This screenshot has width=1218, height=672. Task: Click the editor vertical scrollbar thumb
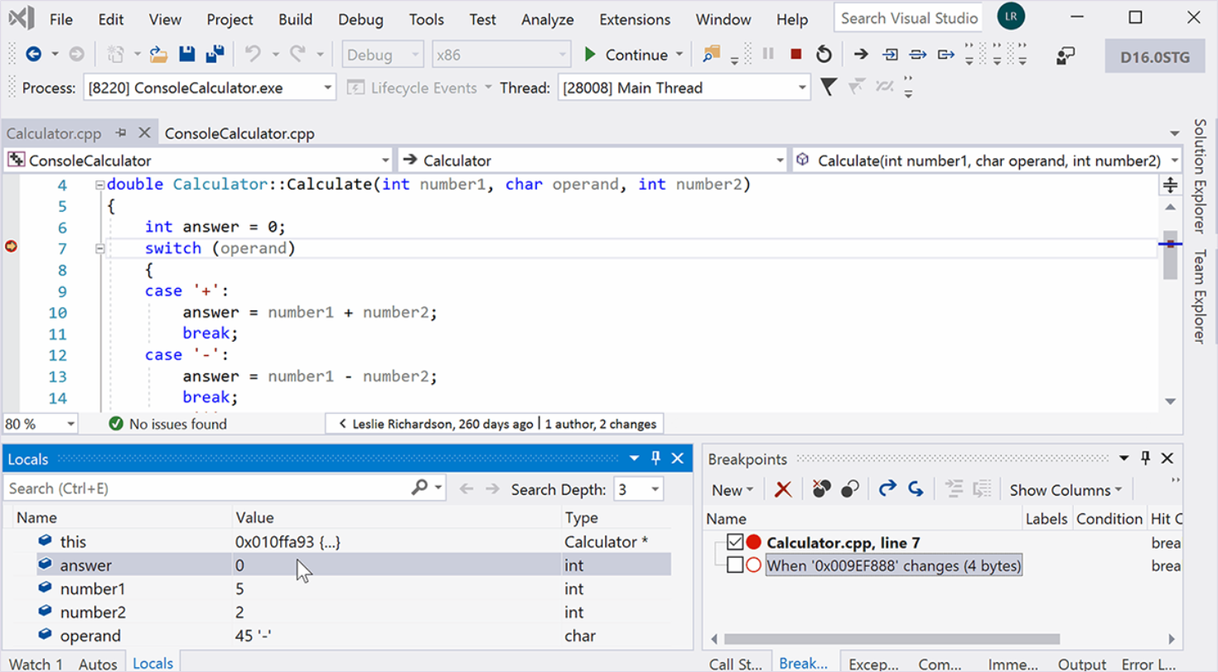(1170, 256)
